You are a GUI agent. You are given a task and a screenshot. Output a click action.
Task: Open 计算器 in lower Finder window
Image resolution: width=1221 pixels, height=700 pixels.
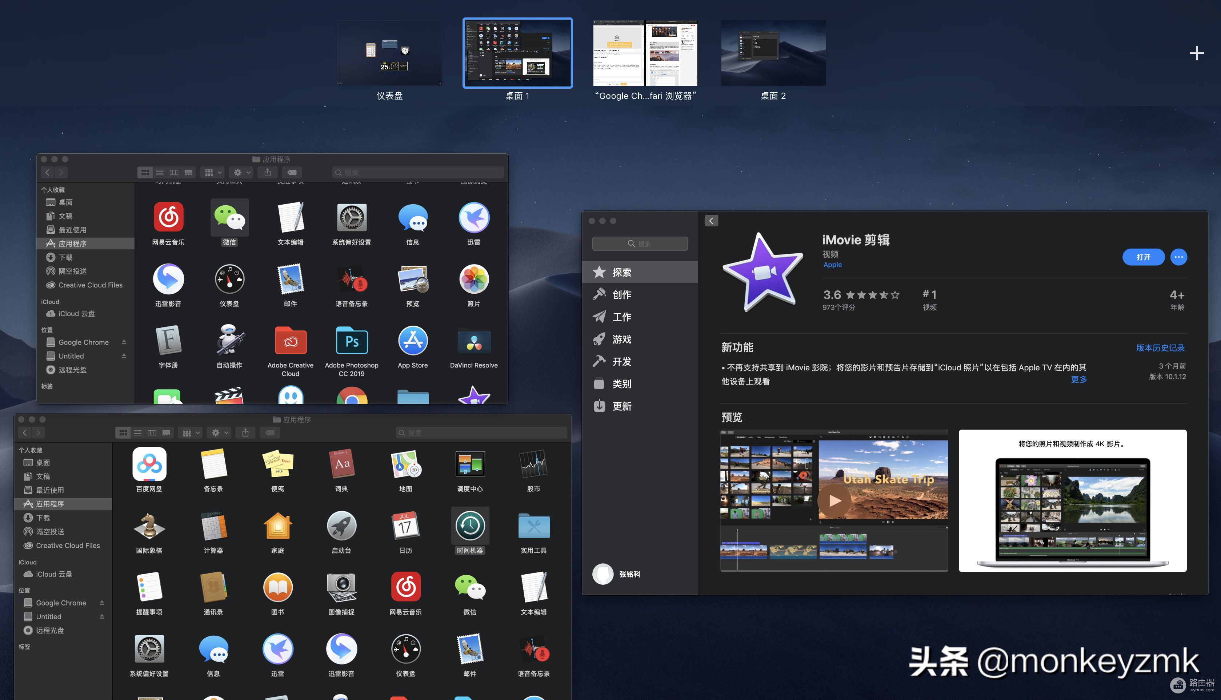coord(213,526)
